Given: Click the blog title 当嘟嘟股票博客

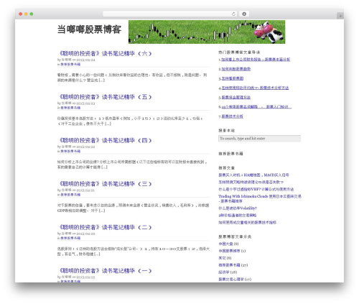Looking at the screenshot, I should point(89,29).
